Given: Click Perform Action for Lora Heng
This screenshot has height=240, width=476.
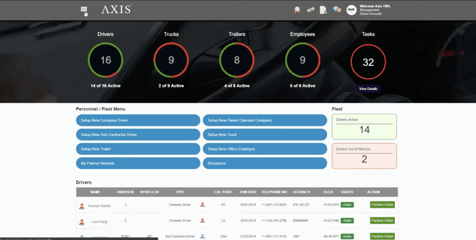Looking at the screenshot, I should pyautogui.click(x=382, y=221).
